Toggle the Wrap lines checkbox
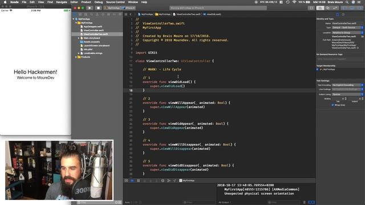The image size is (365, 205). point(332,105)
